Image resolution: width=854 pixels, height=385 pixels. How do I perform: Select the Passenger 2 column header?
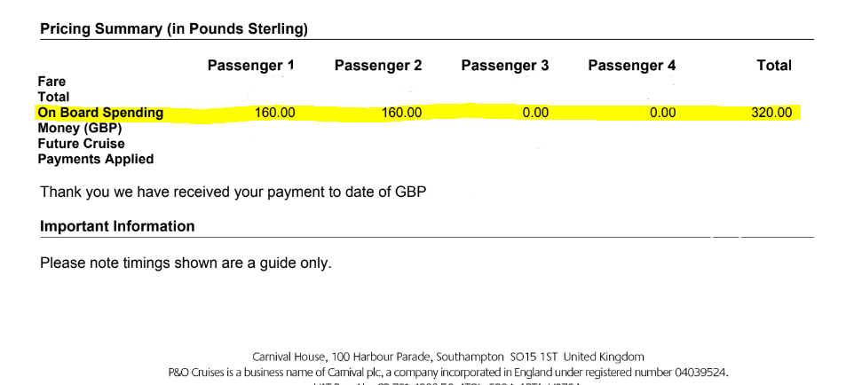point(378,66)
